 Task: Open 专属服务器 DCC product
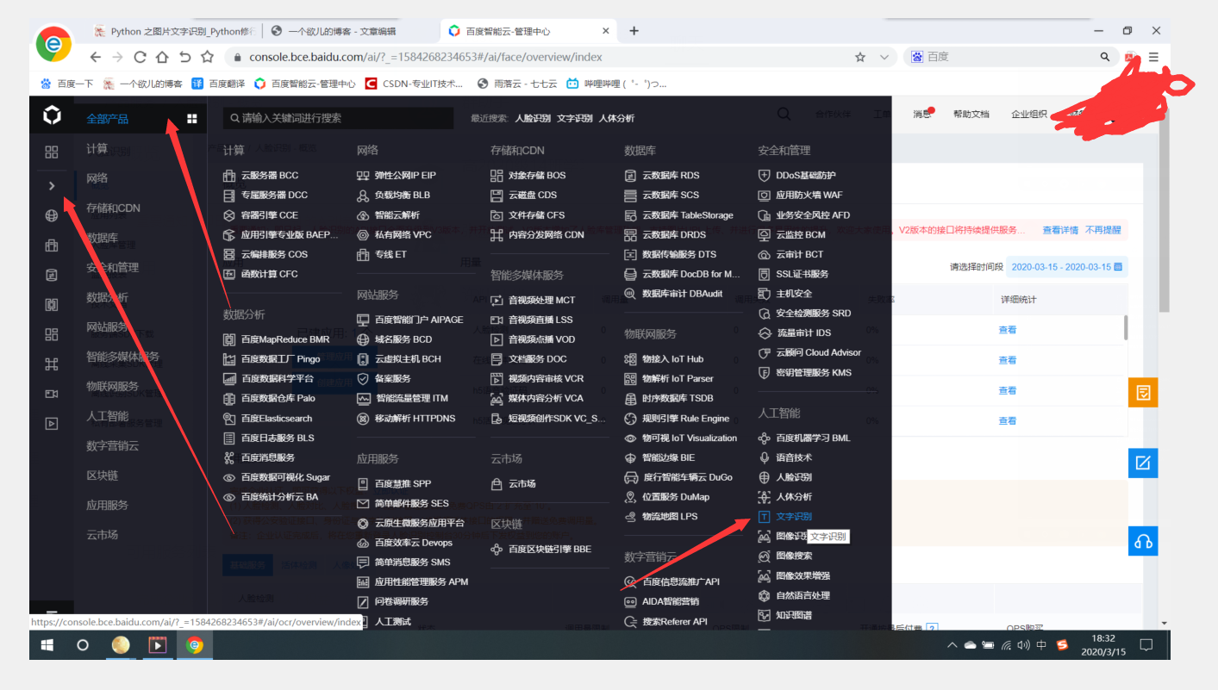click(274, 195)
